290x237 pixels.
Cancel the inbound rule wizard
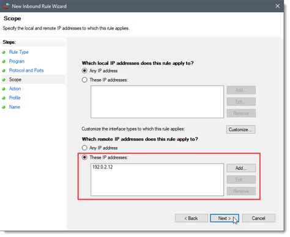coord(259,218)
